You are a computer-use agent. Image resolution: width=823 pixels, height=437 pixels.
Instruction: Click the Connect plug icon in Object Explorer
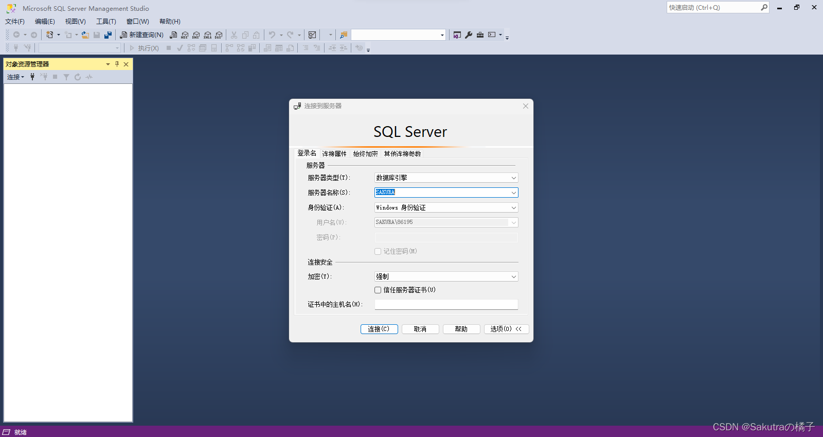32,77
